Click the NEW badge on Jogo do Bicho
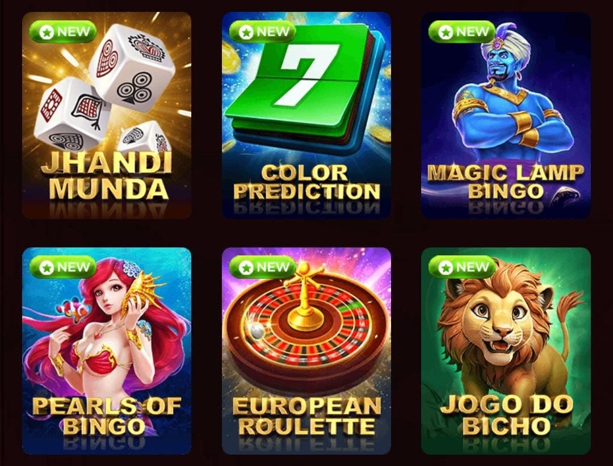This screenshot has height=466, width=613. [462, 267]
